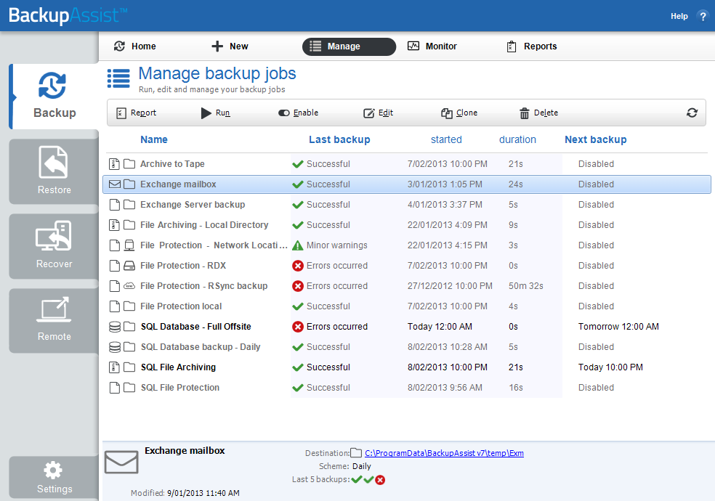Click the Manage backup jobs list icon
Image resolution: width=715 pixels, height=501 pixels.
(118, 78)
